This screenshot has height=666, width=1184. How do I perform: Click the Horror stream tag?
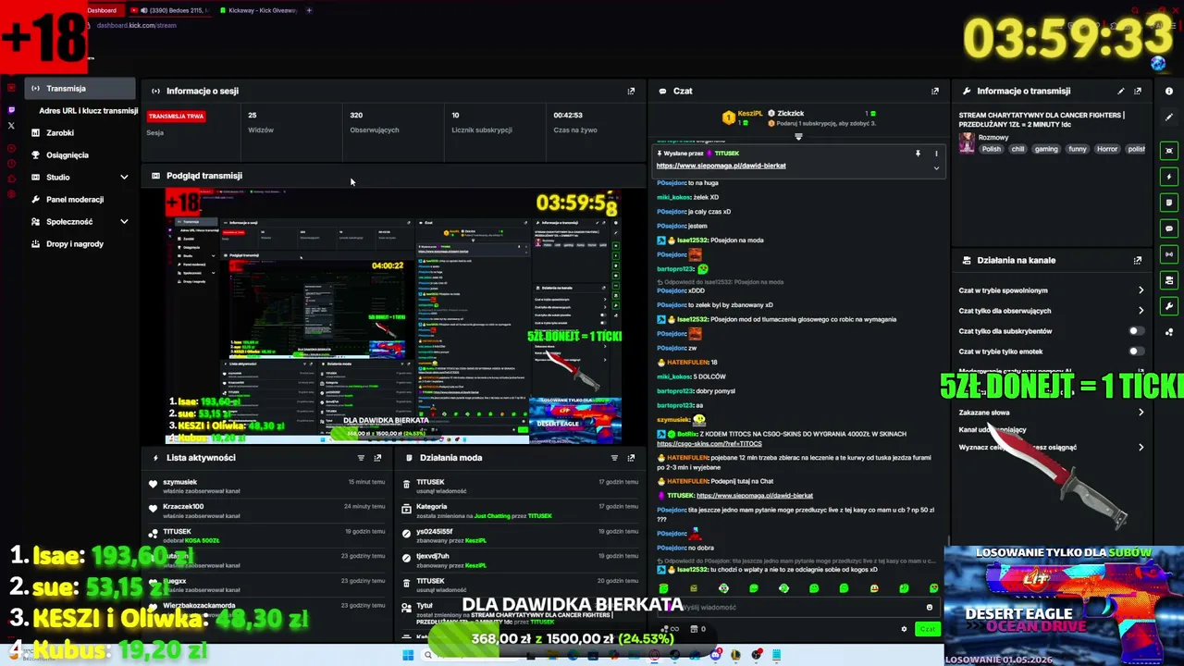(x=1106, y=149)
